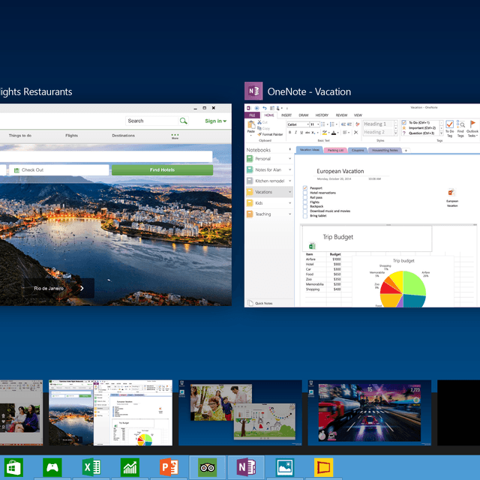Click Flights in TripAdvisor navigation
Screen dimensions: 480x480
coord(71,135)
